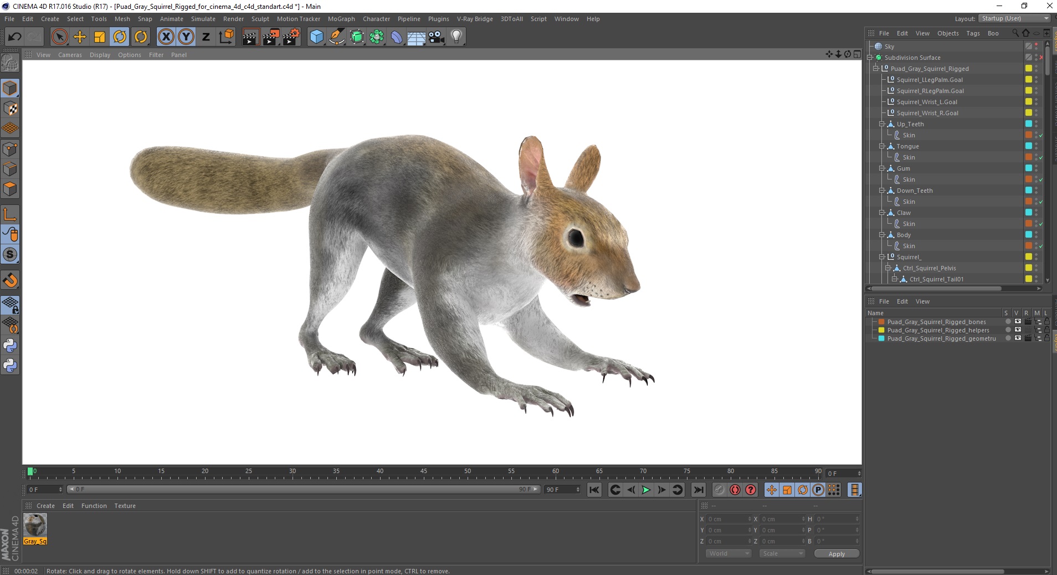
Task: Add a Camera object
Action: [x=437, y=37]
